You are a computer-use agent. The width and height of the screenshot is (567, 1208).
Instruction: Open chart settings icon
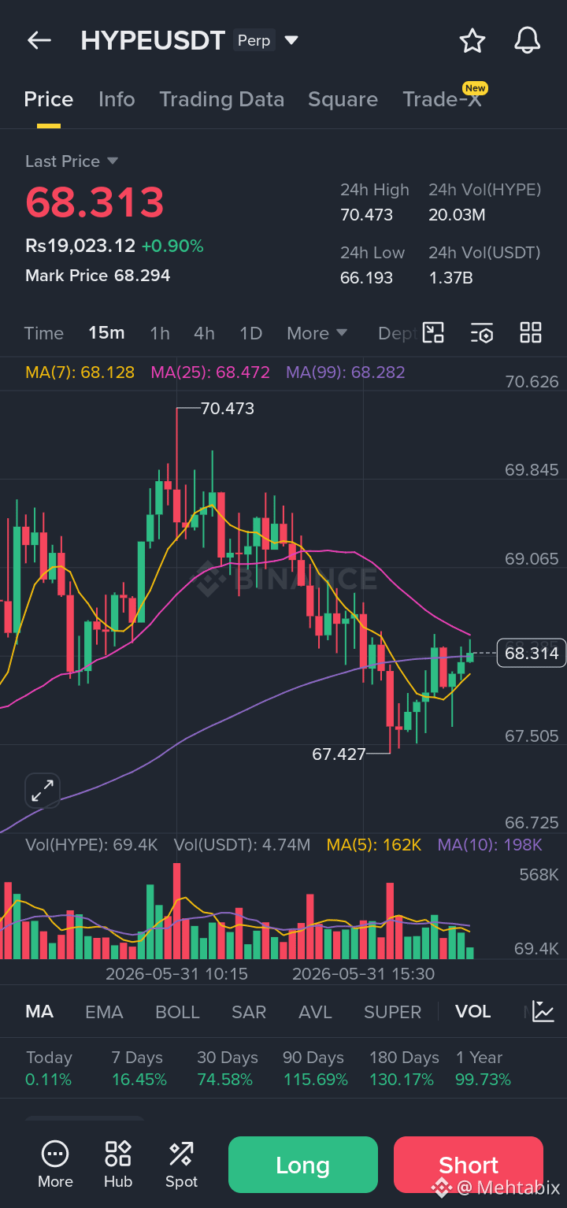pos(482,333)
